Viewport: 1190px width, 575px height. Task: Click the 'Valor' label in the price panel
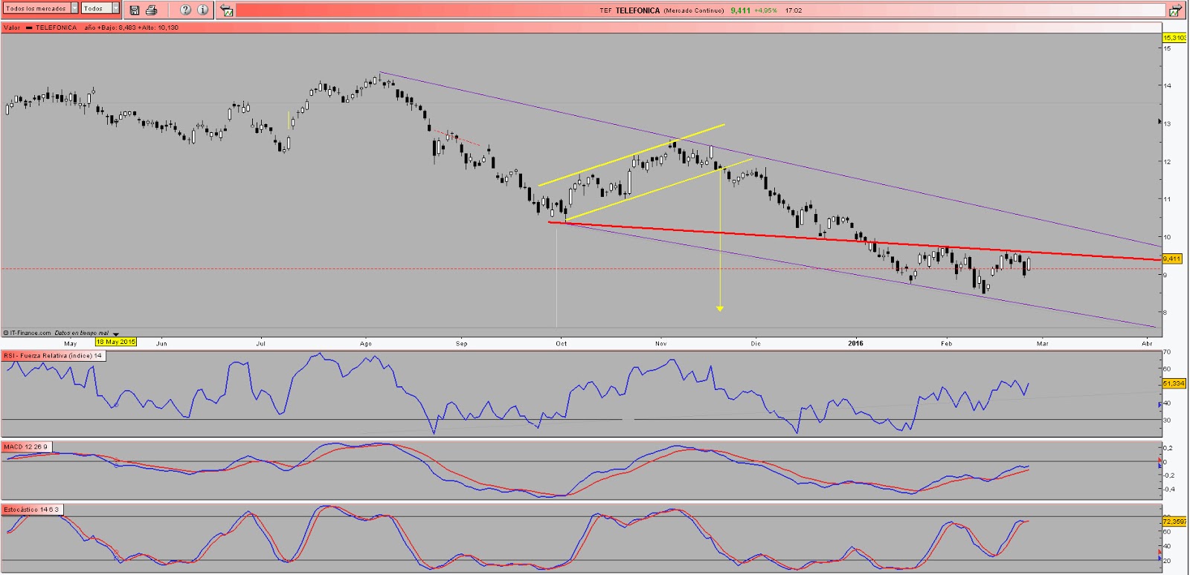[12, 27]
